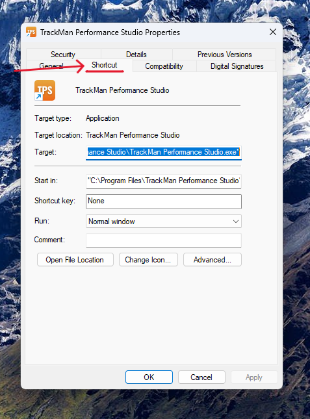Switch to the Security tab
This screenshot has width=310, height=419.
pos(63,55)
